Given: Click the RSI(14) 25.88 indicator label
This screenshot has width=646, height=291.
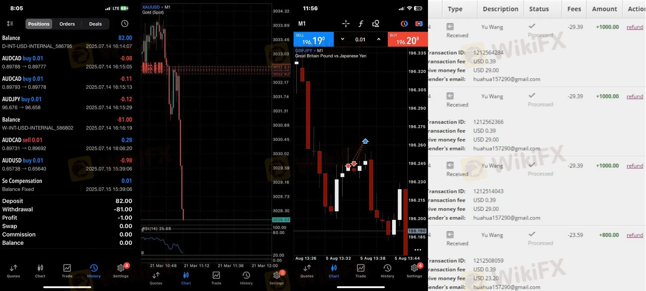Looking at the screenshot, I should (157, 228).
